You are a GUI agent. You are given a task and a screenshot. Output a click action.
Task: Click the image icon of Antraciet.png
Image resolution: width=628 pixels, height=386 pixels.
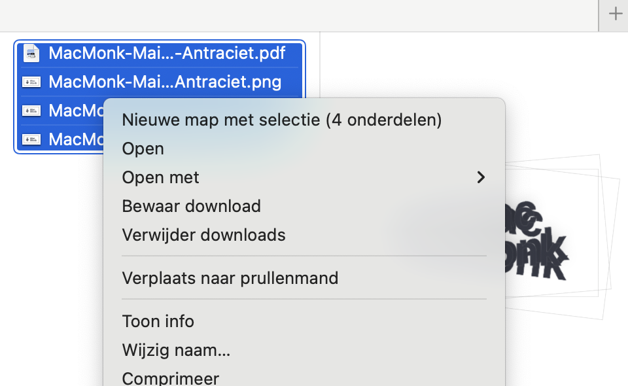click(x=31, y=82)
